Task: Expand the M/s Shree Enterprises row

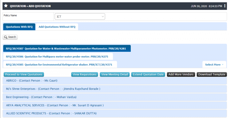Action: pos(115,89)
